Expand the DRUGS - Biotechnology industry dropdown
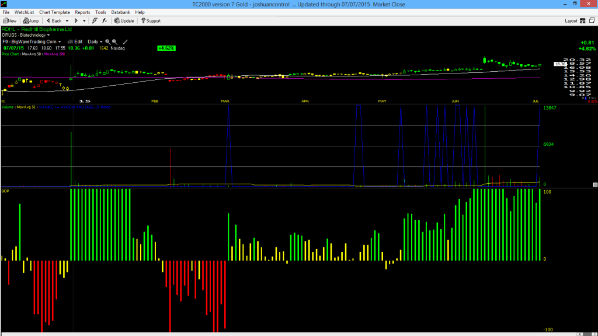 tap(26, 35)
